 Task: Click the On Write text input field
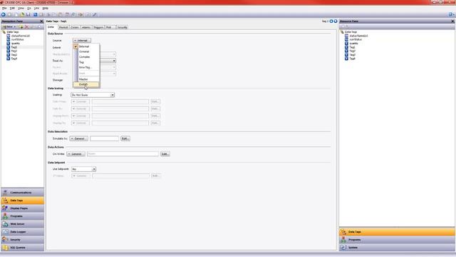point(123,154)
